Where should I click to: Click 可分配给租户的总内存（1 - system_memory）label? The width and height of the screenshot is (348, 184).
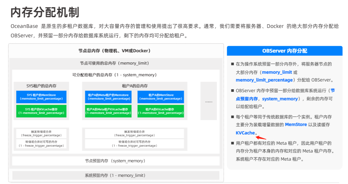[114, 75]
